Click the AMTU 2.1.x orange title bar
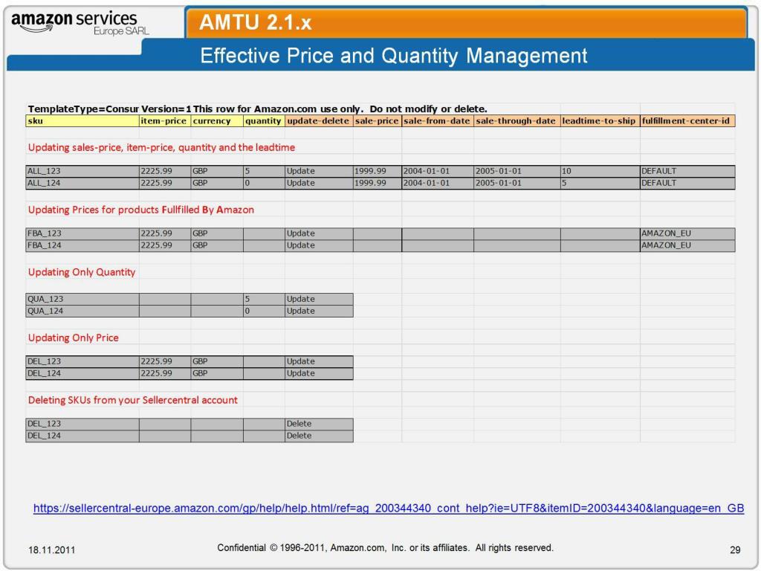 click(x=466, y=22)
